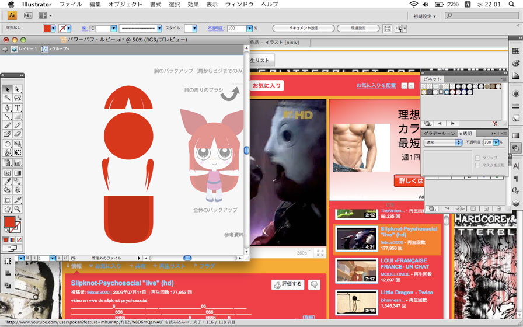Select the Type tool

[x=18, y=108]
